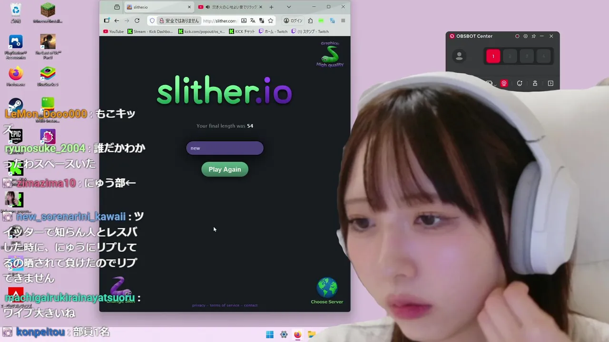The width and height of the screenshot is (609, 342).
Task: Open The Last of Us Part I shortcut
Action: 48,46
